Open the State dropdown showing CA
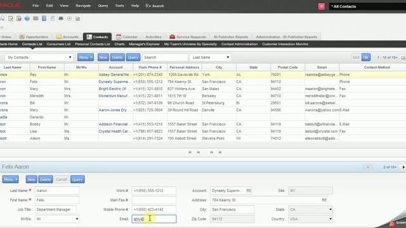406x228 pixels. pos(331,210)
